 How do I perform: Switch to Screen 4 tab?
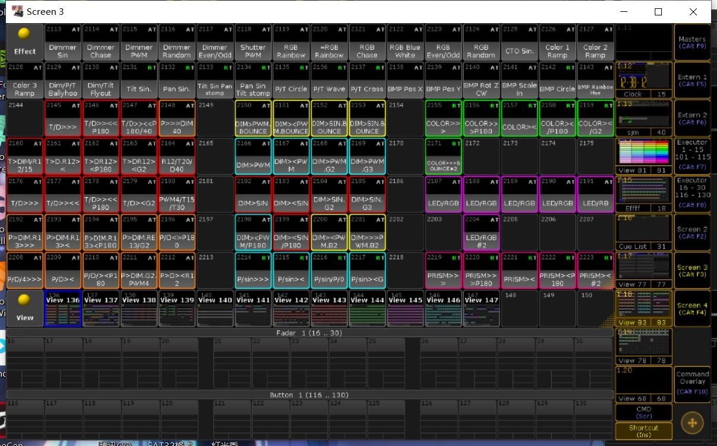pyautogui.click(x=692, y=308)
